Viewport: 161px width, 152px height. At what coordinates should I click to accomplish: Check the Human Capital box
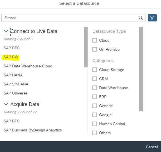click(x=94, y=124)
